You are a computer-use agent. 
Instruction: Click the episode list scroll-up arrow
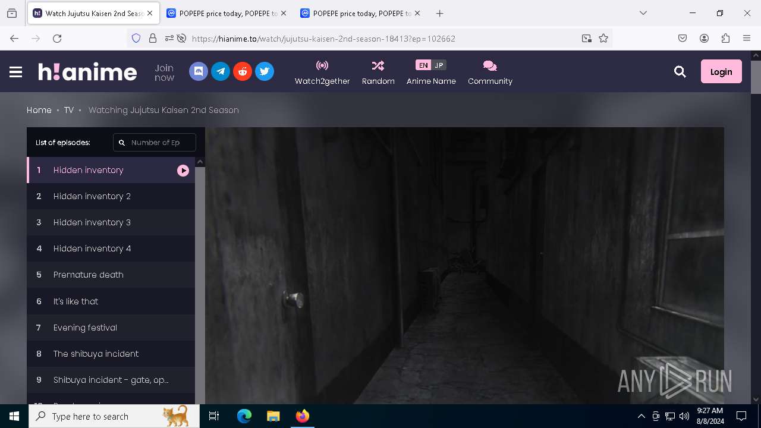pos(200,162)
